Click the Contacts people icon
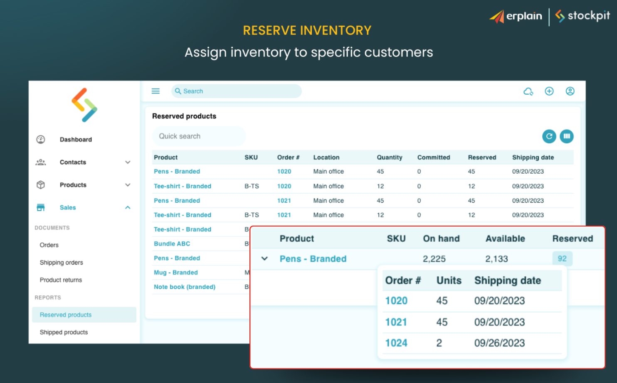The height and width of the screenshot is (383, 617). coord(41,162)
